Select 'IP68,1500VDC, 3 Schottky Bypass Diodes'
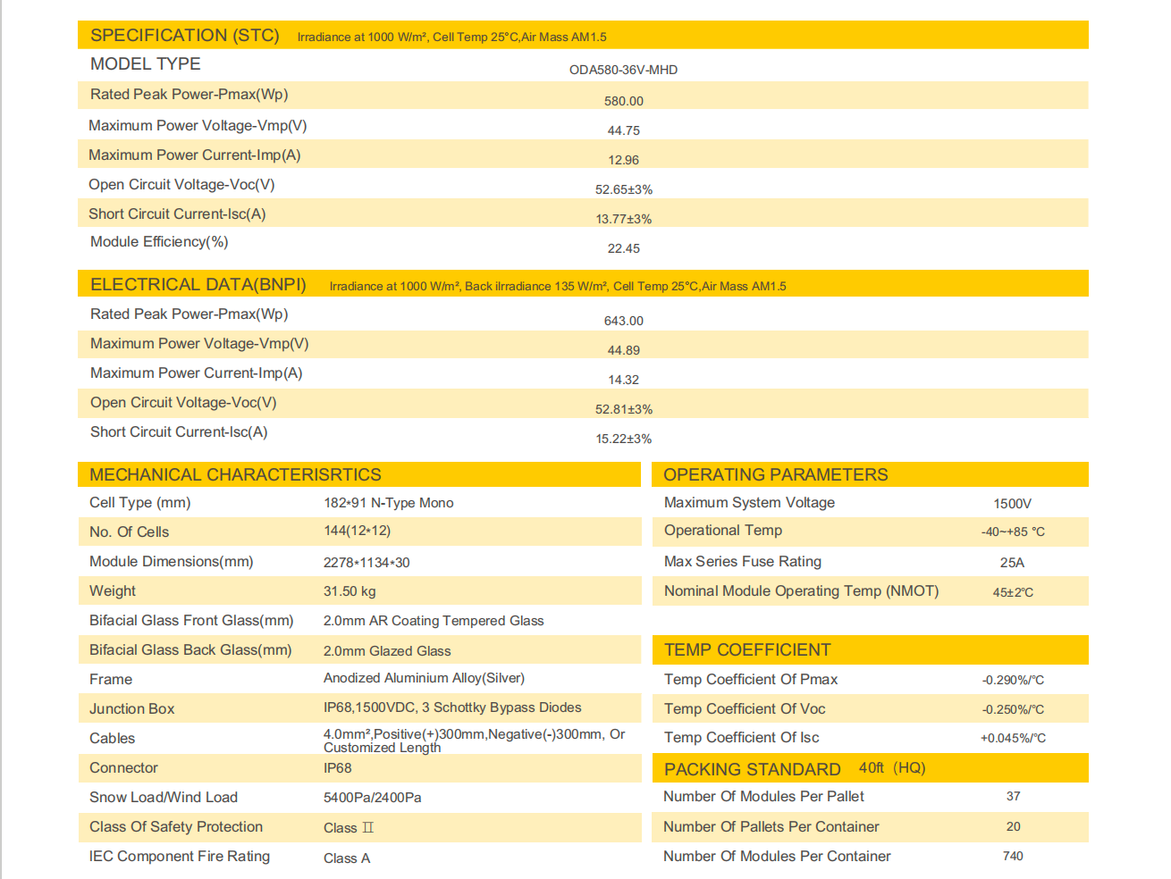This screenshot has height=879, width=1171. click(452, 707)
